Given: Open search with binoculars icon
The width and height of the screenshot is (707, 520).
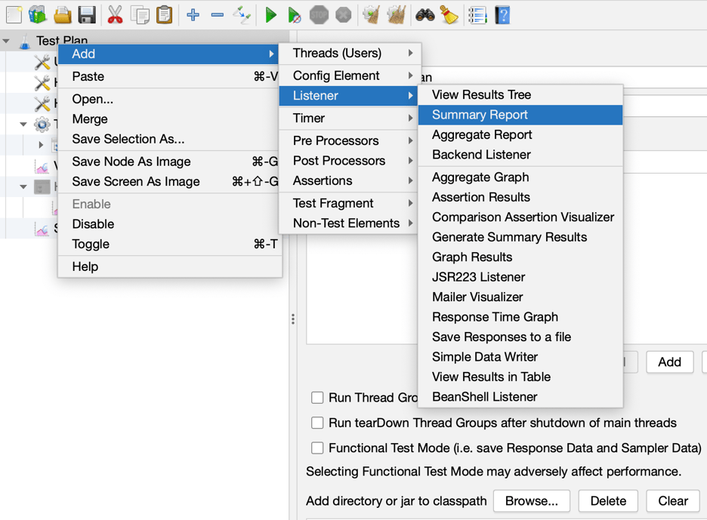Looking at the screenshot, I should (x=426, y=14).
